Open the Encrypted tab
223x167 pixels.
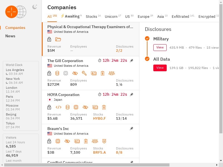coord(209,16)
